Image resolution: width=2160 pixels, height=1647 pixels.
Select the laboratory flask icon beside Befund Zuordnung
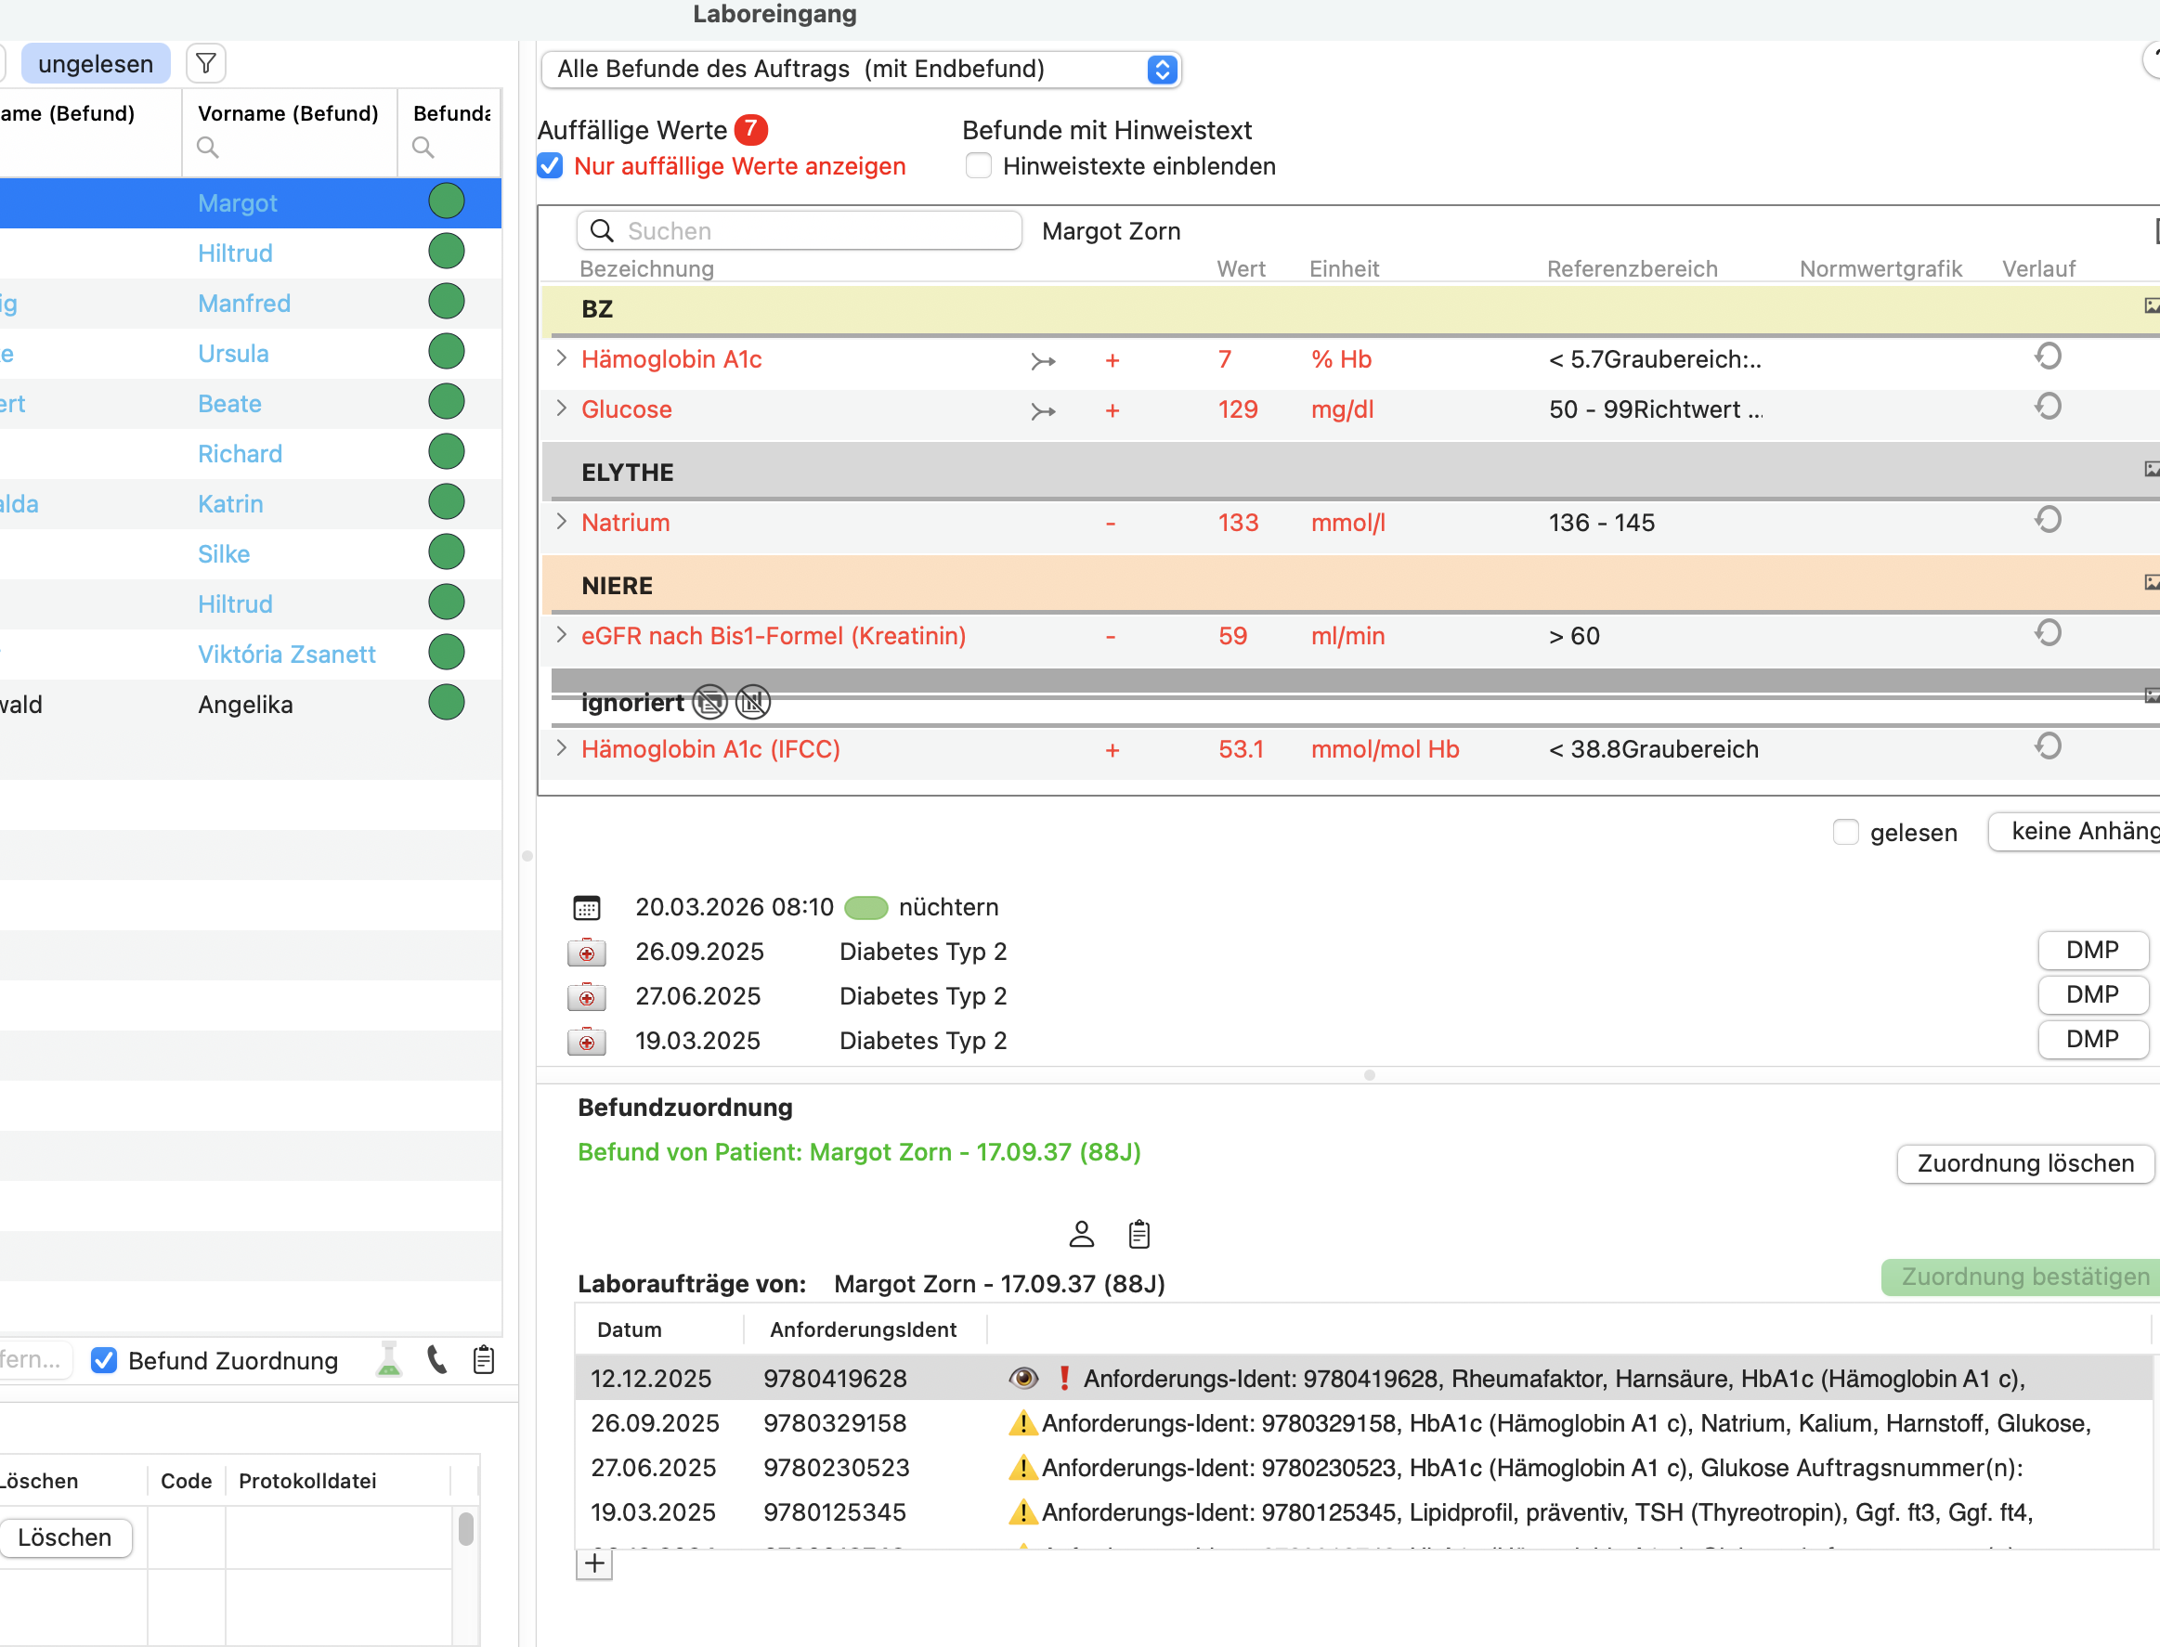[x=389, y=1360]
